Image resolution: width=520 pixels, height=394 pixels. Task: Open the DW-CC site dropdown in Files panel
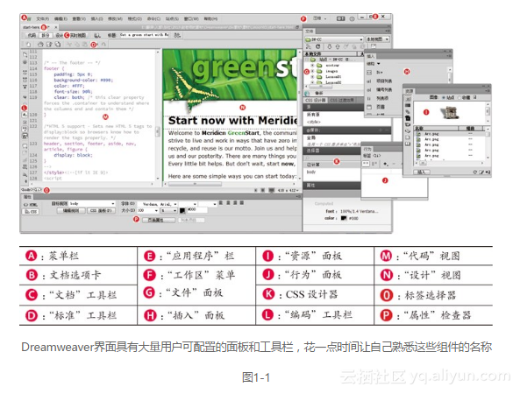(x=334, y=39)
